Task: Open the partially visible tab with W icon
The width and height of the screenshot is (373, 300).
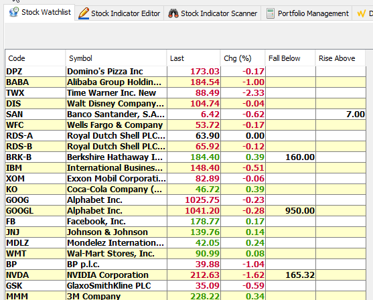Action: pos(363,13)
